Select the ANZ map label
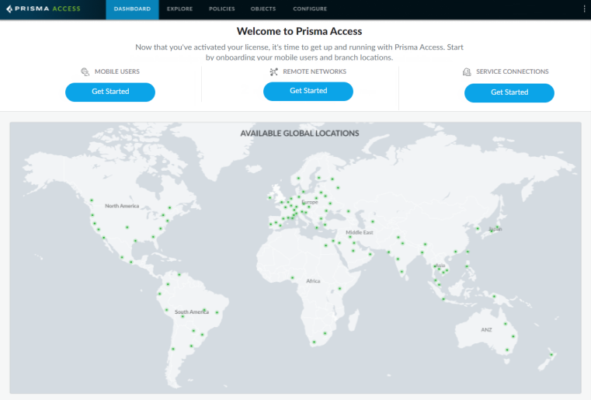The height and width of the screenshot is (400, 591). point(486,329)
